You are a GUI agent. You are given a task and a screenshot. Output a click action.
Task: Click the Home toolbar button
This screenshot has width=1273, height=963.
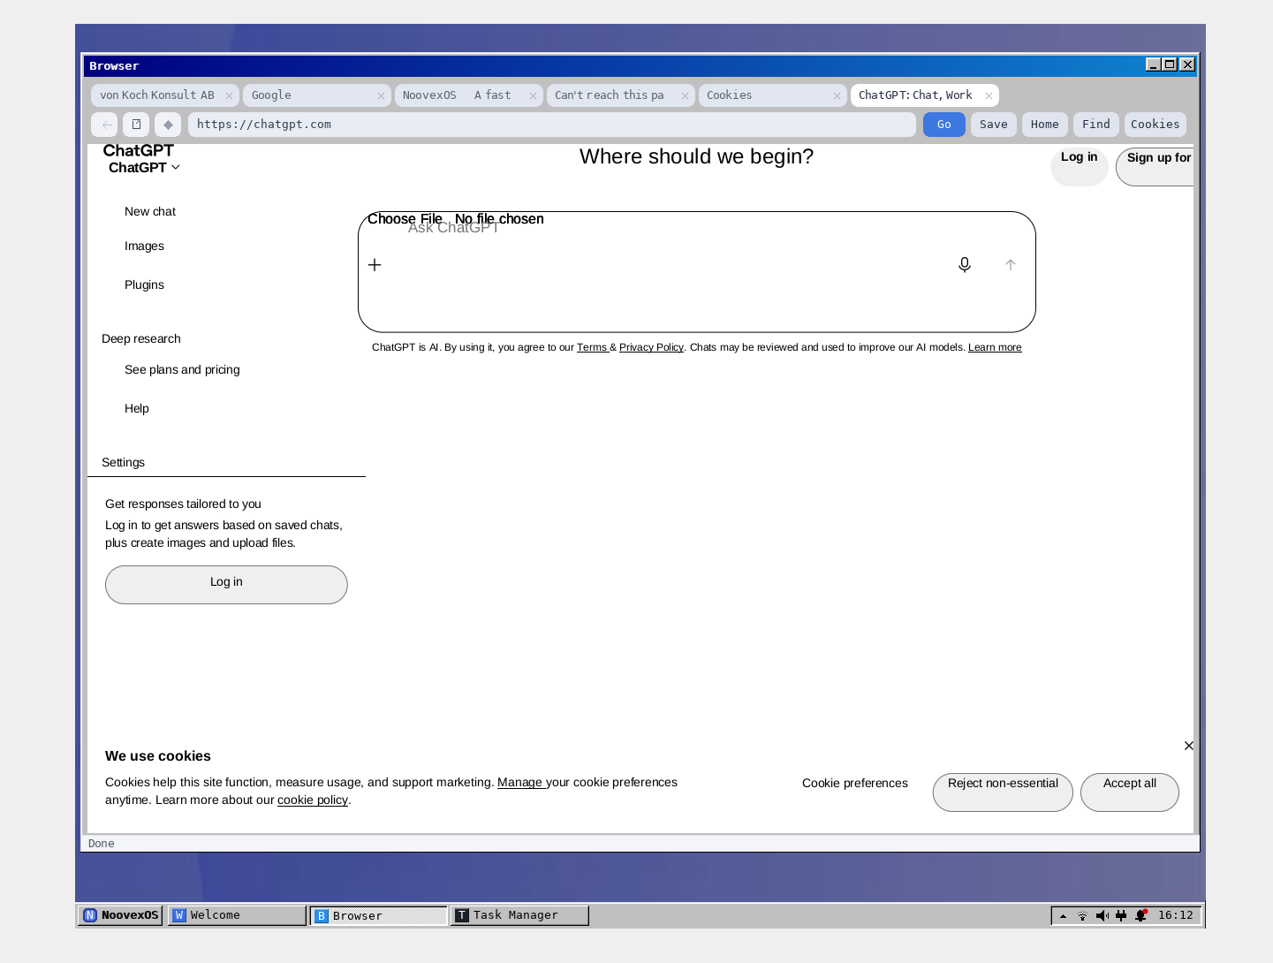(1044, 125)
